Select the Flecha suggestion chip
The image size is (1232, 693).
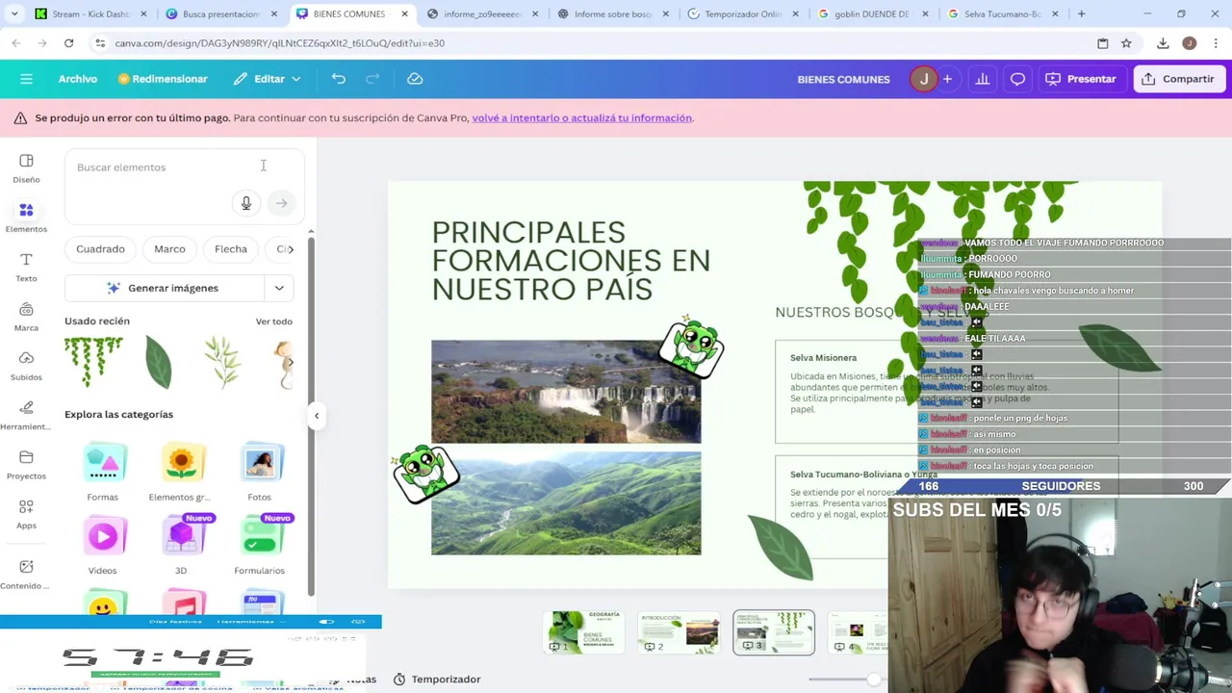(x=231, y=249)
